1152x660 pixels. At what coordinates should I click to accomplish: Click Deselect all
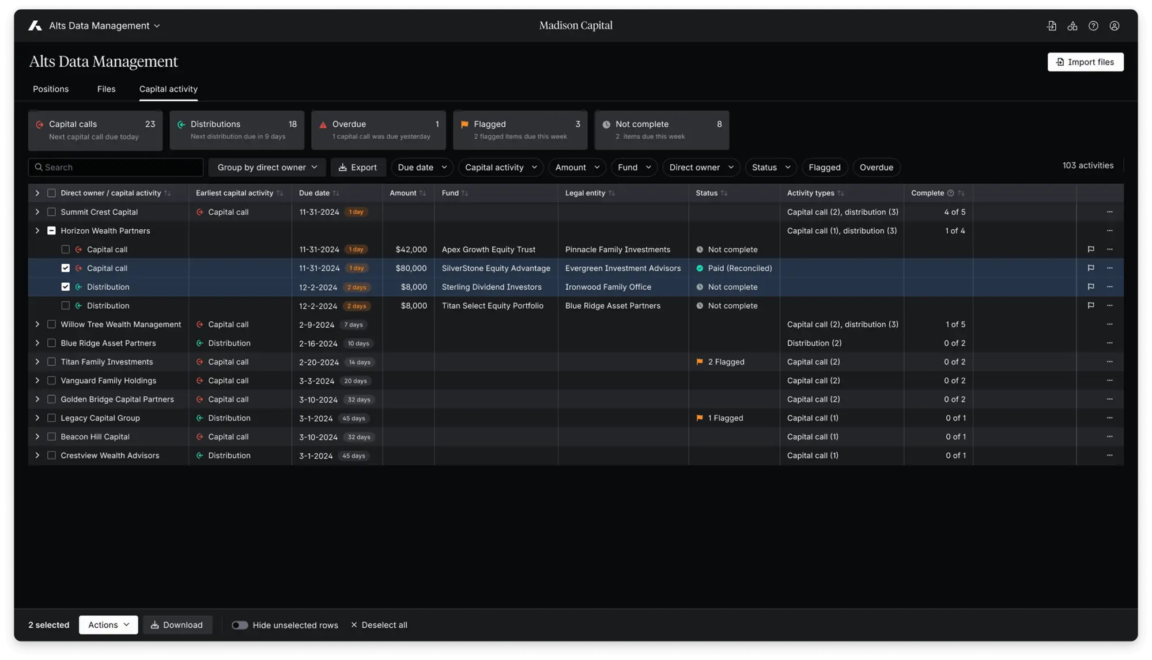[379, 625]
